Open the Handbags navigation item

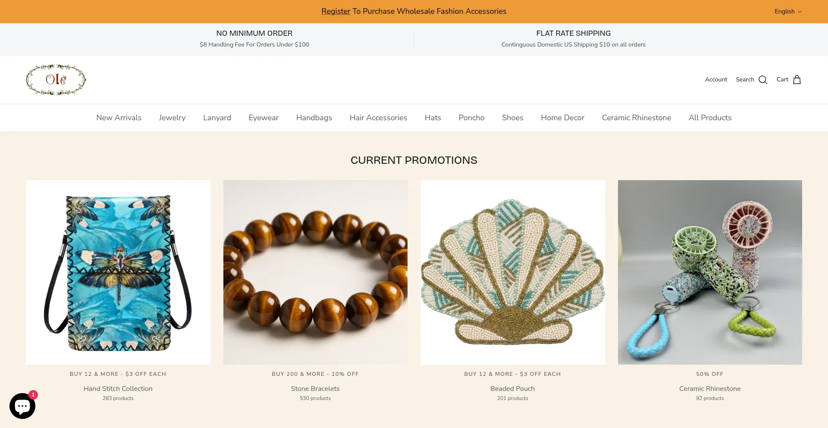(314, 118)
